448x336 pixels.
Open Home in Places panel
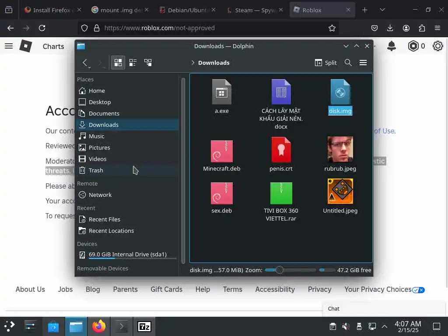coord(127,91)
